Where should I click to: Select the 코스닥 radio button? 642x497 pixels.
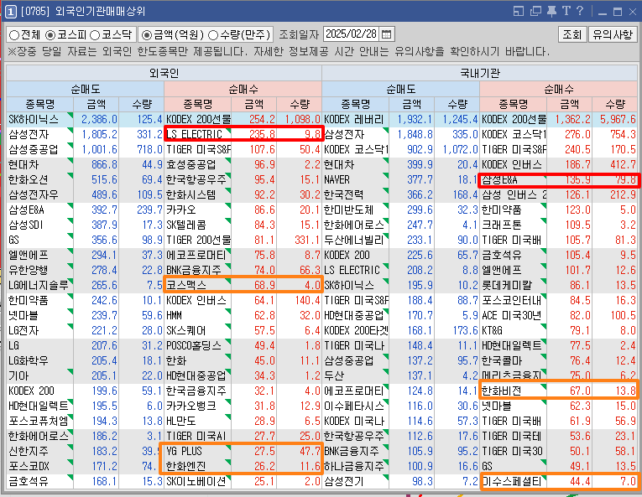(95, 35)
